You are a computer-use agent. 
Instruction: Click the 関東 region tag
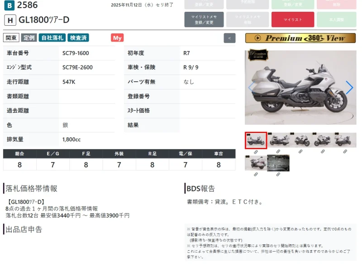point(11,38)
